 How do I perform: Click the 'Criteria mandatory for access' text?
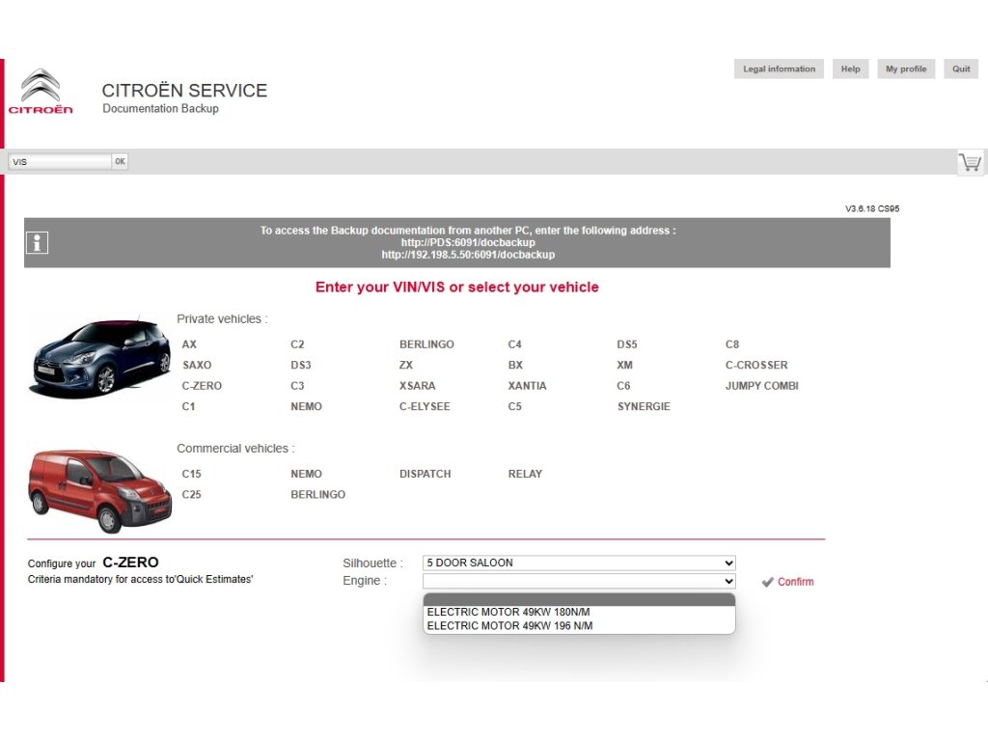point(140,579)
